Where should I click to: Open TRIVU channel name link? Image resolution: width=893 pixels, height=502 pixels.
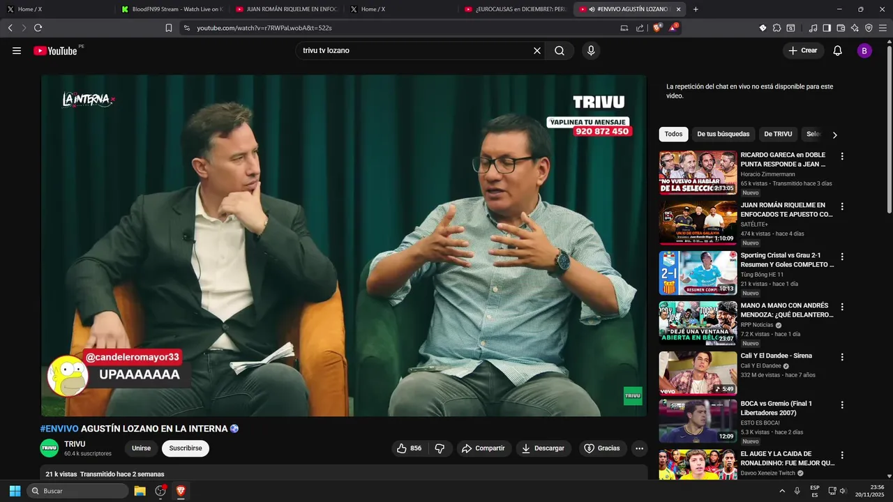75,444
